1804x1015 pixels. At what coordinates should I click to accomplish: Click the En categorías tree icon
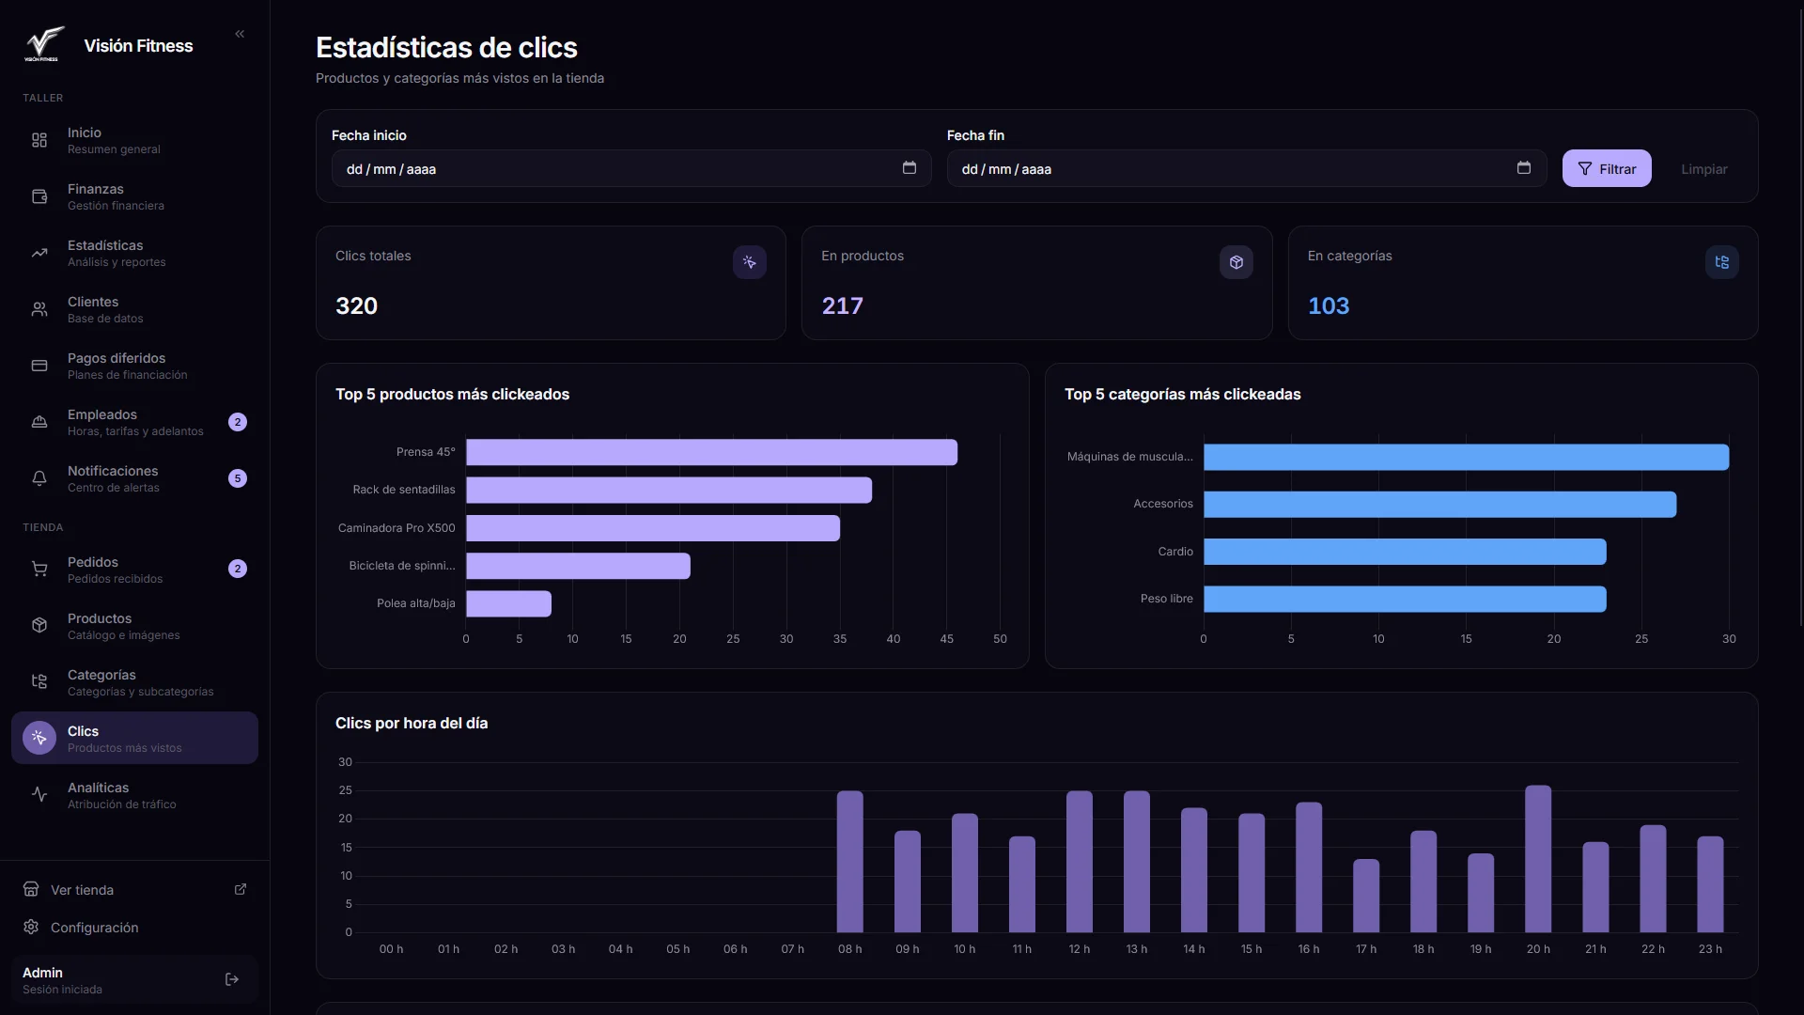[1721, 262]
